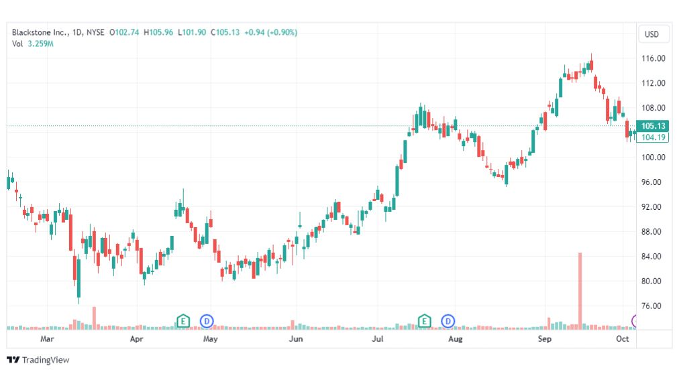Click the 112.00 price scale label
The image size is (679, 372).
coord(653,83)
